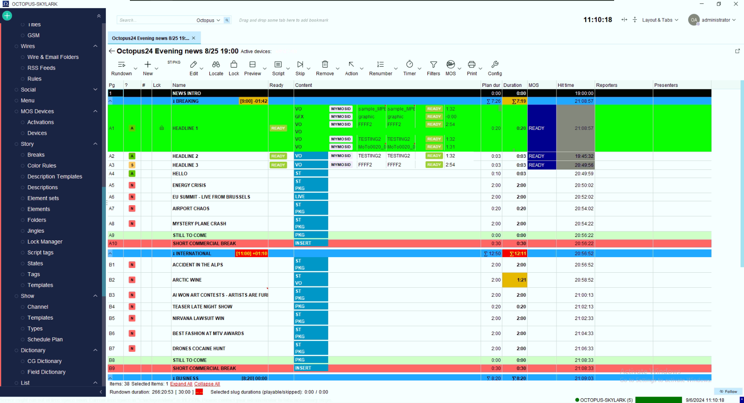
Task: Open the Octopus search scope dropdown
Action: (x=209, y=20)
